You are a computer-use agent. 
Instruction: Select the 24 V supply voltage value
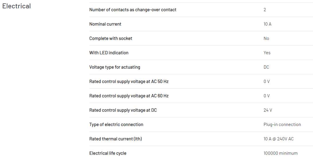[268, 110]
